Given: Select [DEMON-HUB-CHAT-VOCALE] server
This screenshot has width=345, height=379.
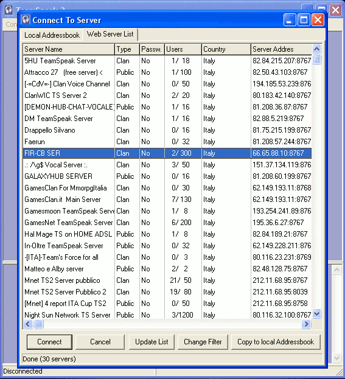Looking at the screenshot, I should [x=167, y=107].
